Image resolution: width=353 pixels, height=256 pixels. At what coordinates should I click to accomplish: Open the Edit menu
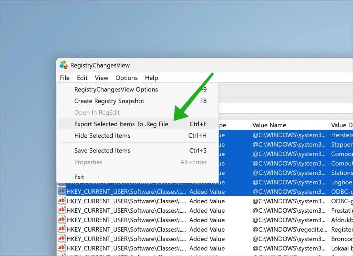point(82,78)
